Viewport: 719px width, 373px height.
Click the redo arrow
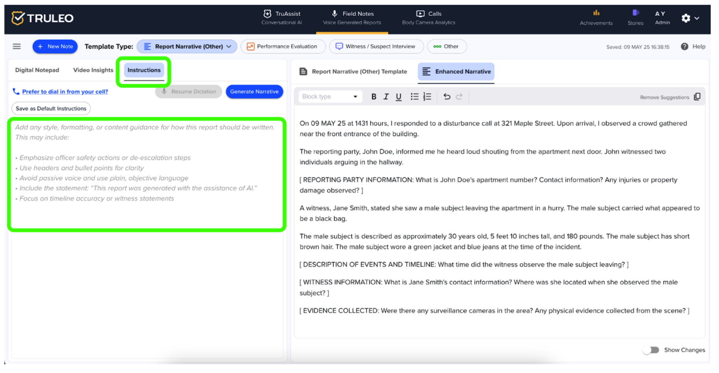click(459, 97)
